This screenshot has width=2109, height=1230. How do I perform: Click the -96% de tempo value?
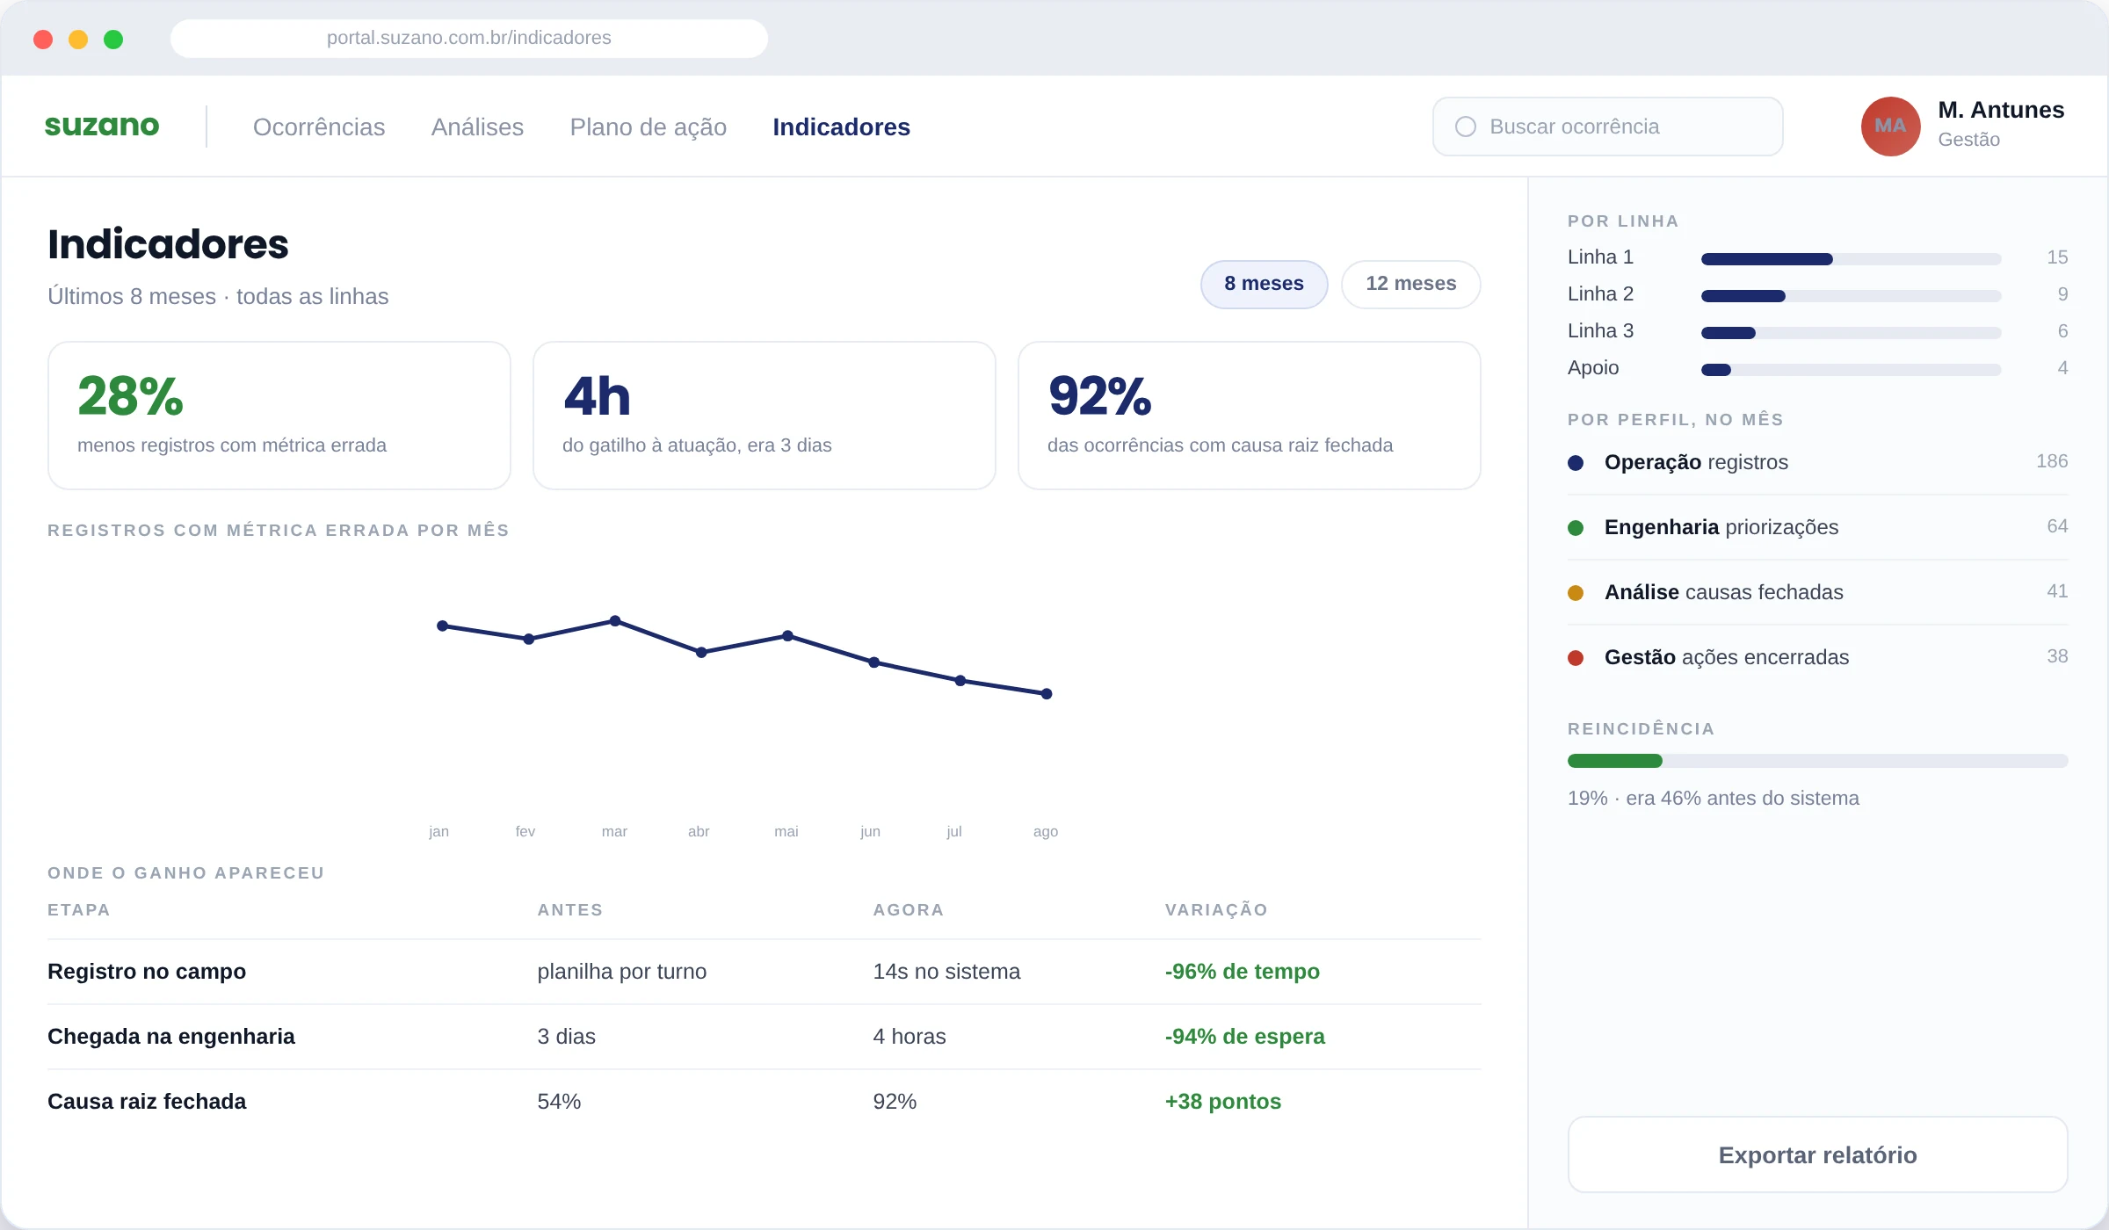tap(1242, 972)
